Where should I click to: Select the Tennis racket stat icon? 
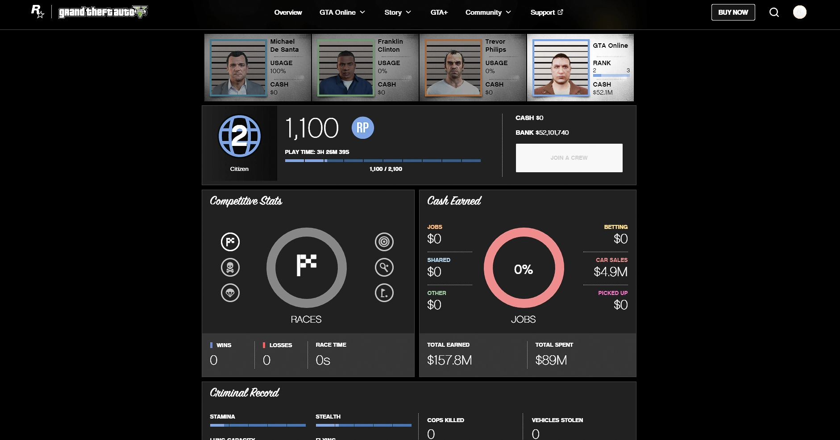point(384,267)
